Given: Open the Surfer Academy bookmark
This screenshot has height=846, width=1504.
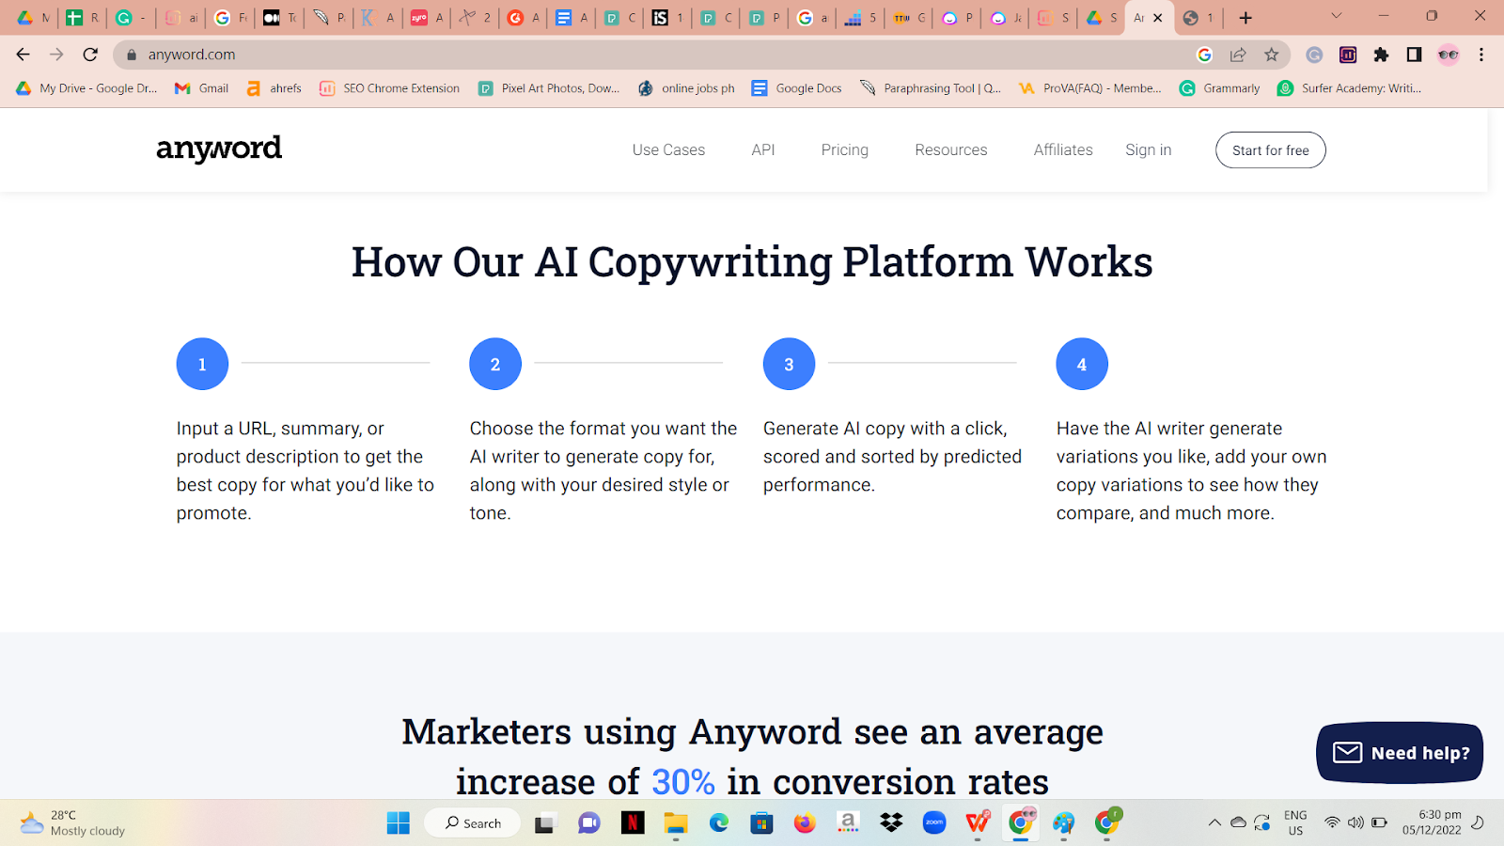Looking at the screenshot, I should [x=1350, y=88].
